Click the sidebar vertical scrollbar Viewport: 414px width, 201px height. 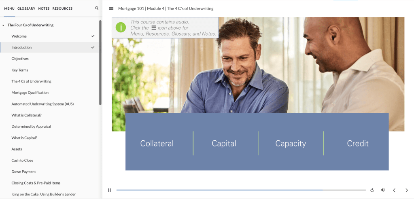tap(100, 63)
